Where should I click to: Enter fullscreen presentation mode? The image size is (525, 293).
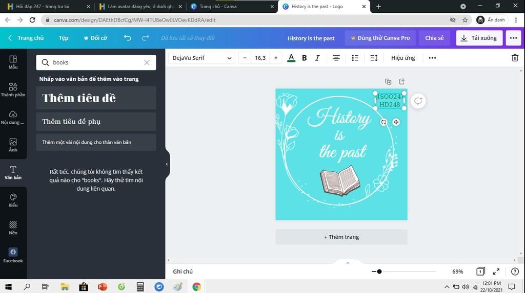tap(496, 272)
